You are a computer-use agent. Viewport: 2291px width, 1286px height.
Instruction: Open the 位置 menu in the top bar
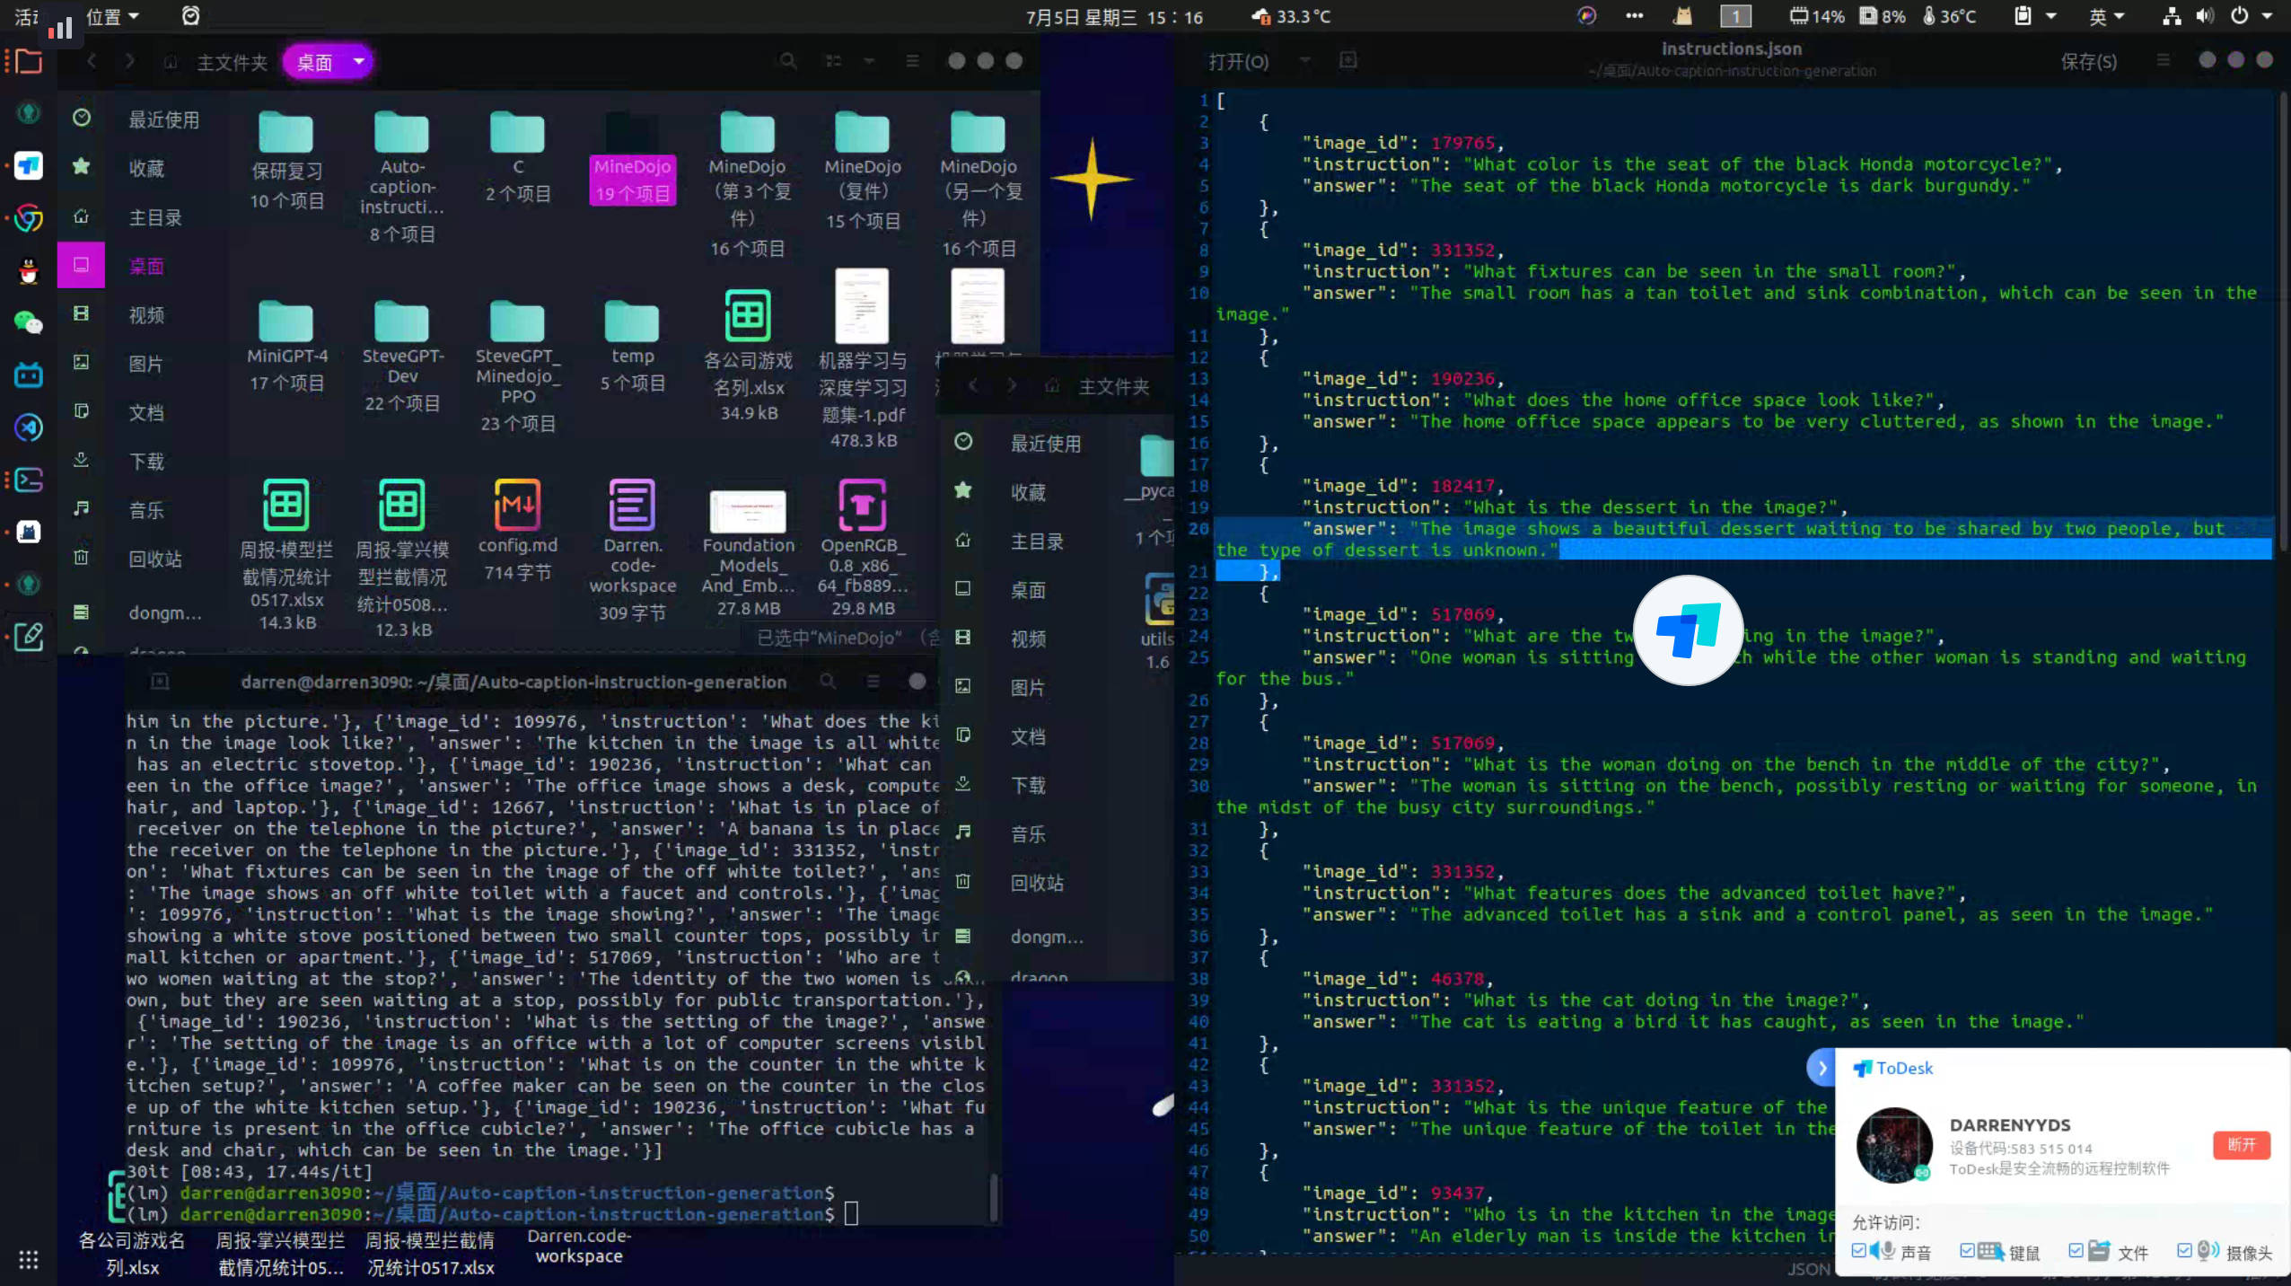tap(106, 16)
